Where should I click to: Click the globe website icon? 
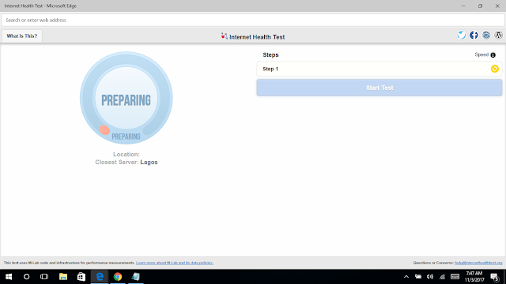[x=486, y=35]
